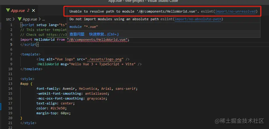Click 快速修复 quick fix link
Screen dimensions: 269x129
104,34
